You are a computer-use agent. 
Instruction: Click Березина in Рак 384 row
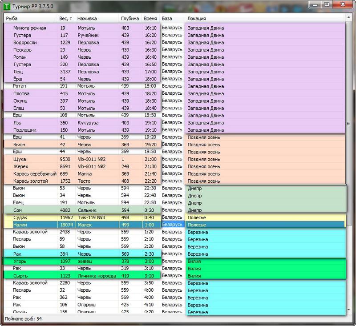coord(198,254)
